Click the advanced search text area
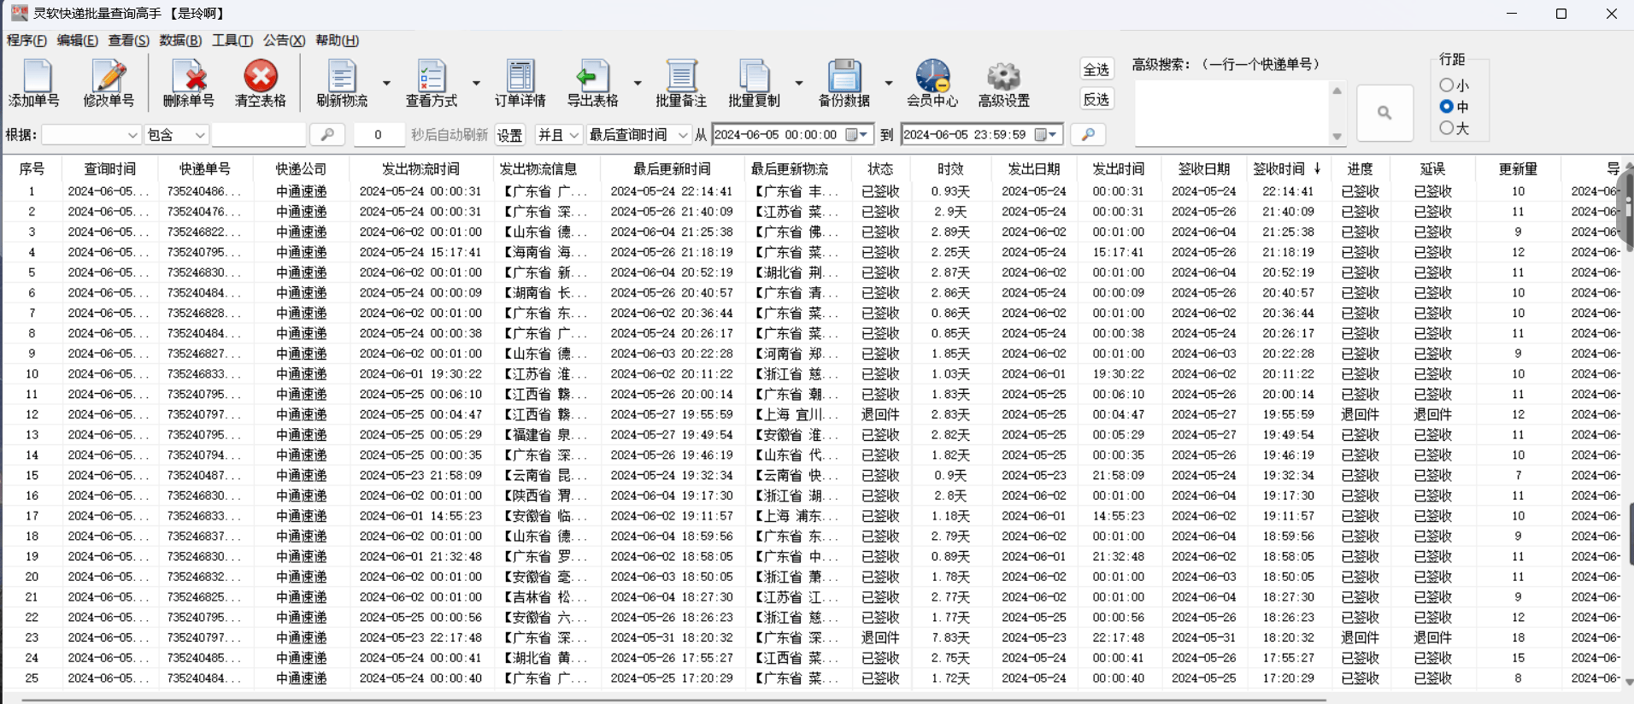The image size is (1634, 704). click(x=1231, y=113)
